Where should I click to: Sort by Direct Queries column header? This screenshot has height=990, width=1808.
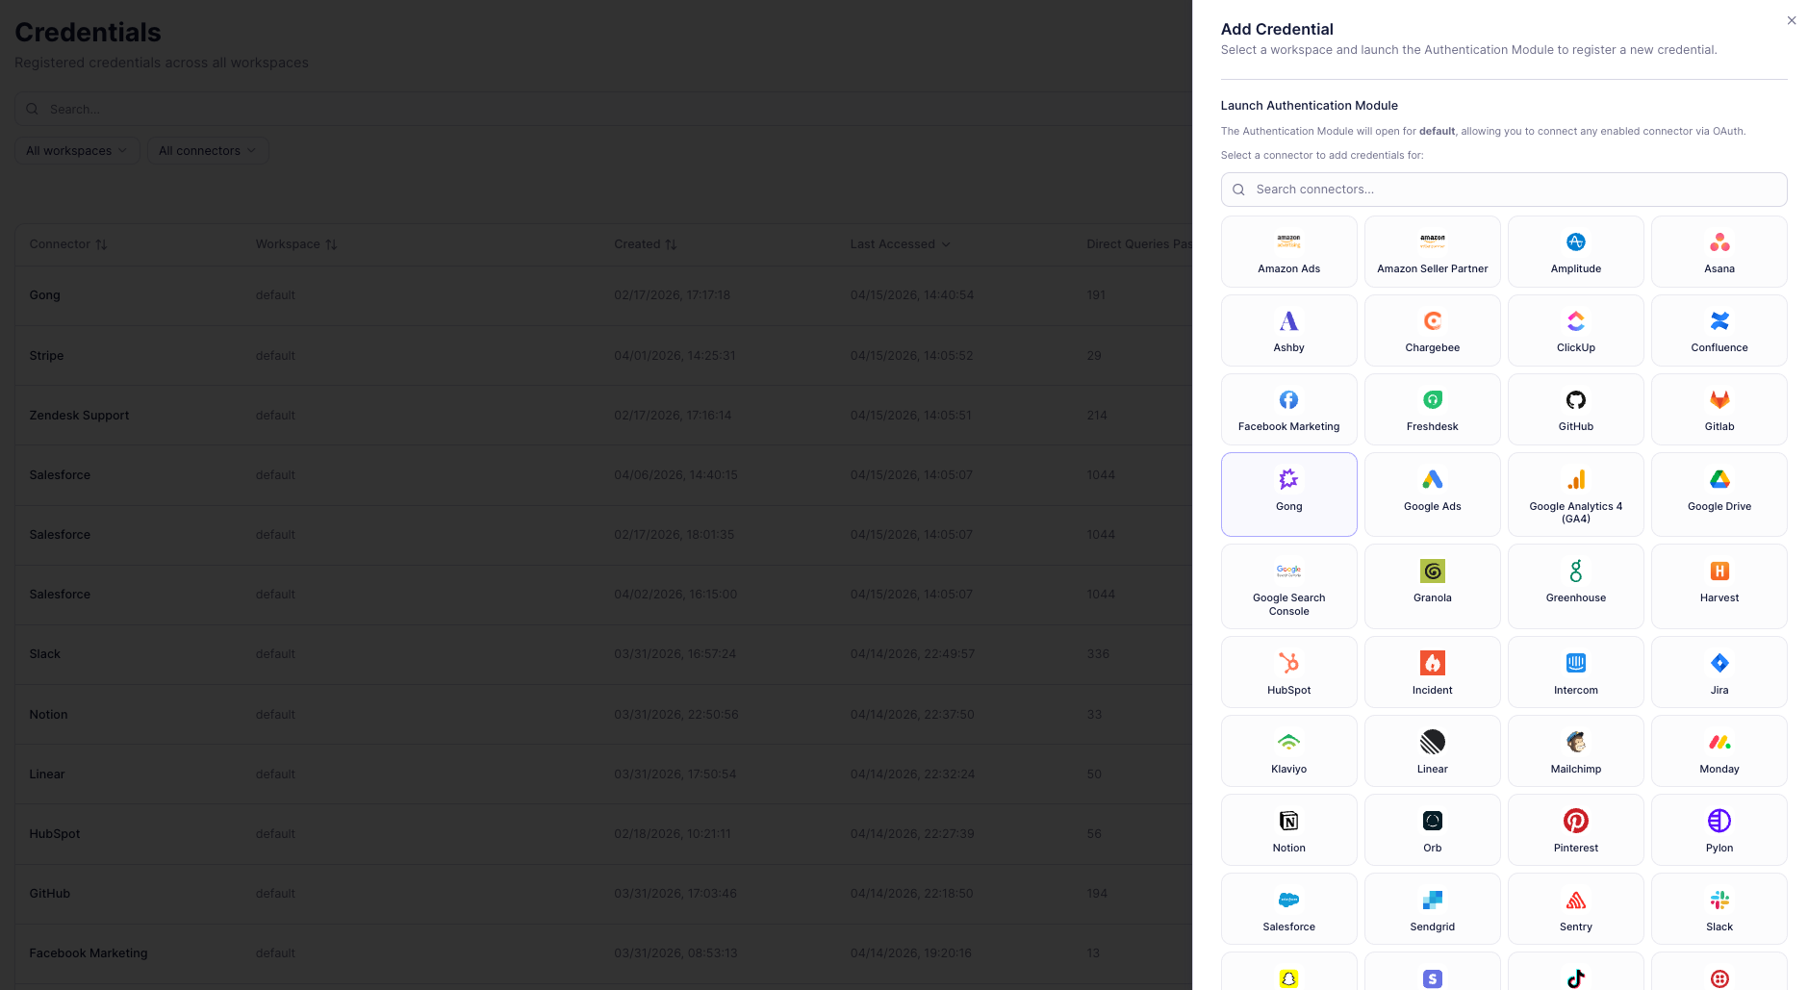click(1139, 244)
